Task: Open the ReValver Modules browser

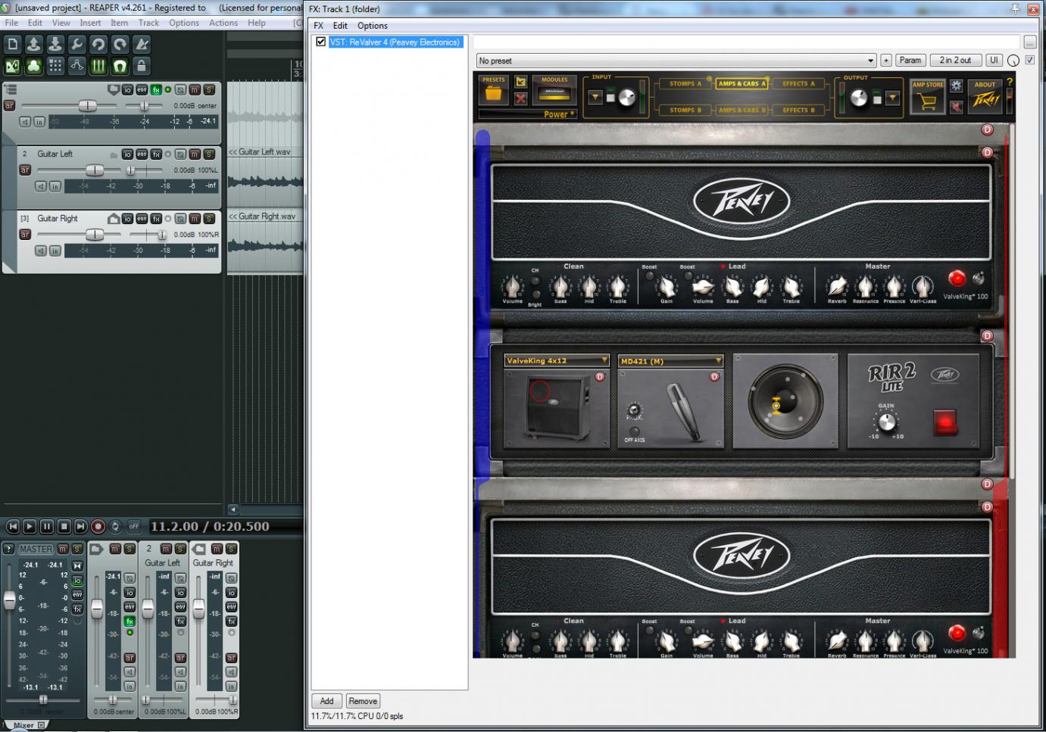Action: 554,91
